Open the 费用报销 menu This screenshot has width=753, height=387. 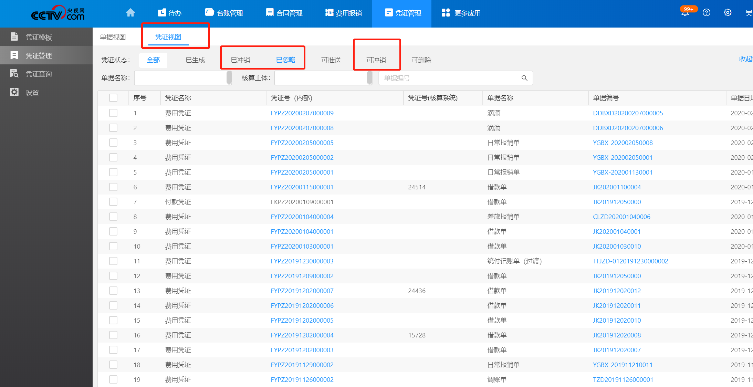[343, 13]
